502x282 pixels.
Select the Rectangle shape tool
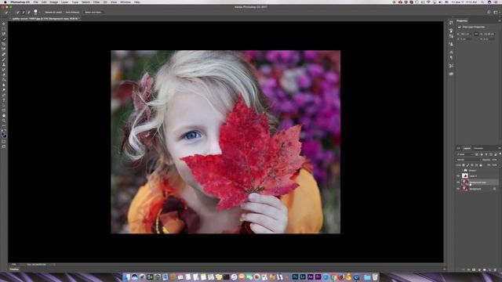[x=4, y=110]
